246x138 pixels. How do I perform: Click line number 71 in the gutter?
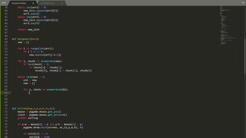(6, 108)
